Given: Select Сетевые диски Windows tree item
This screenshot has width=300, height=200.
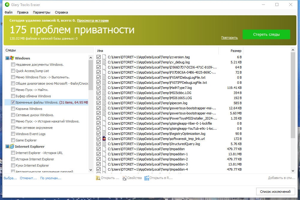Looking at the screenshot, I should (x=35, y=115).
